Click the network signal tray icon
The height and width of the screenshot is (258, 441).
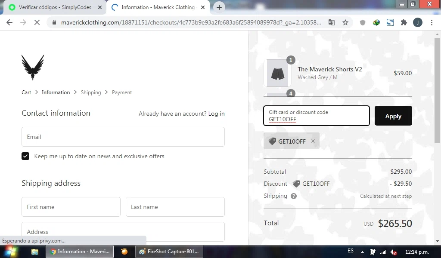(383, 252)
